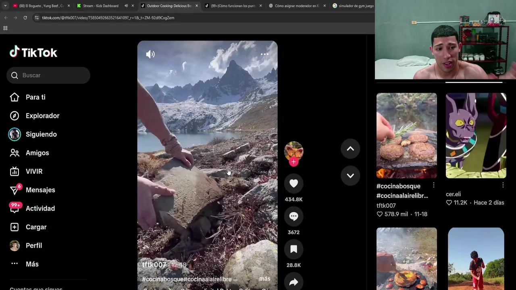Reload the page
This screenshot has height=290, width=516.
(25, 18)
